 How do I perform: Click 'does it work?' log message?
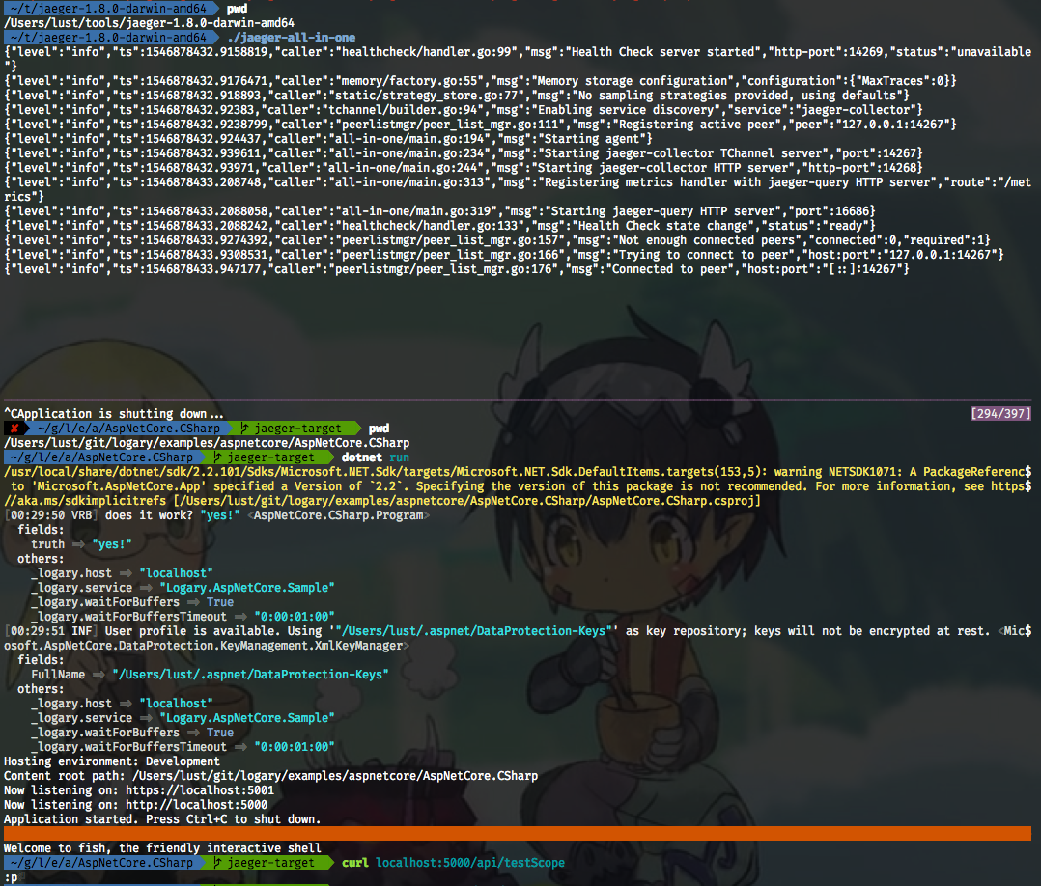point(149,515)
